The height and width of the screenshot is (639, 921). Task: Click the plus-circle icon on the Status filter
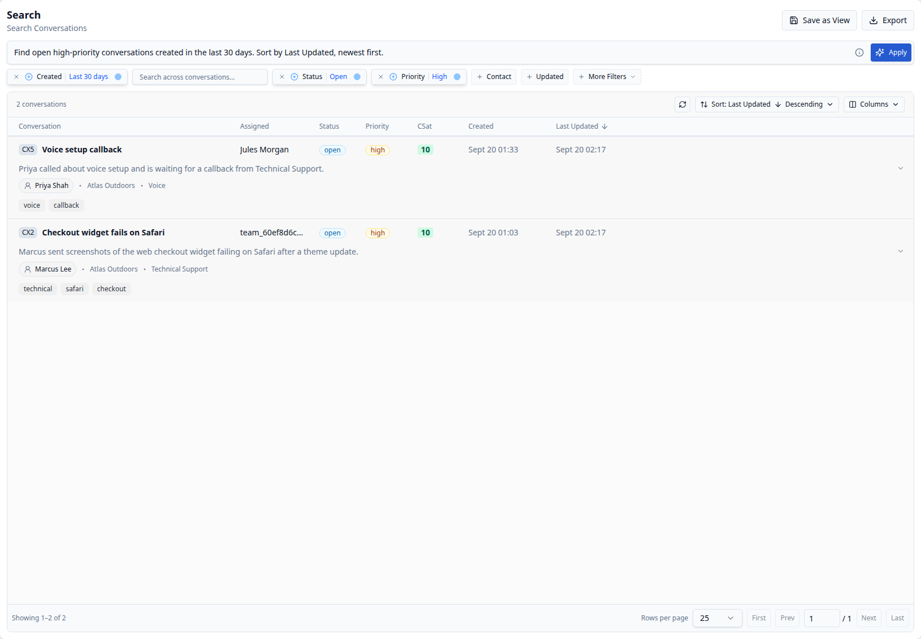point(294,77)
